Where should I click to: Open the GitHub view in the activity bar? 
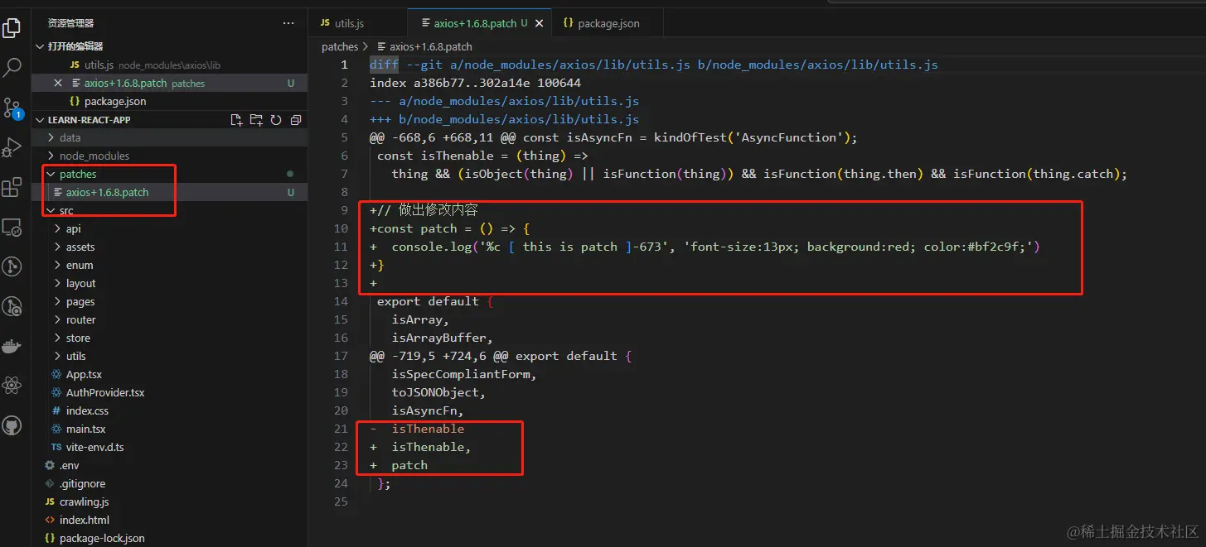(12, 425)
